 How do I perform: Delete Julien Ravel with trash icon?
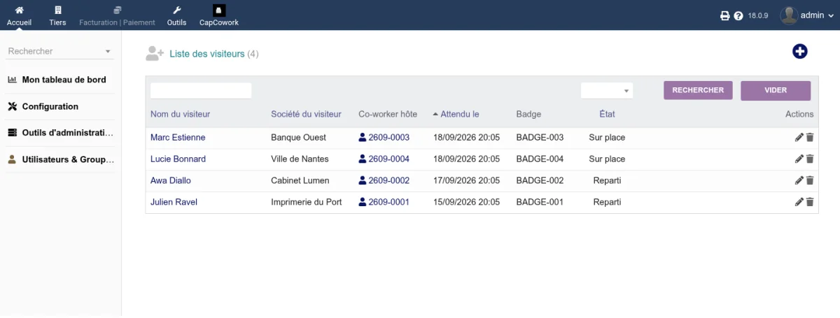[810, 202]
